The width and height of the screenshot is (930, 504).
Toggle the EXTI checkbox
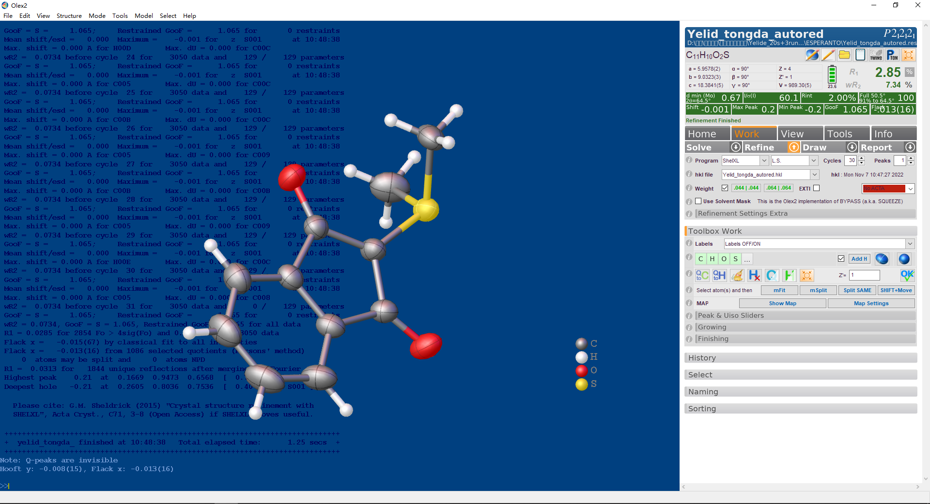point(816,188)
